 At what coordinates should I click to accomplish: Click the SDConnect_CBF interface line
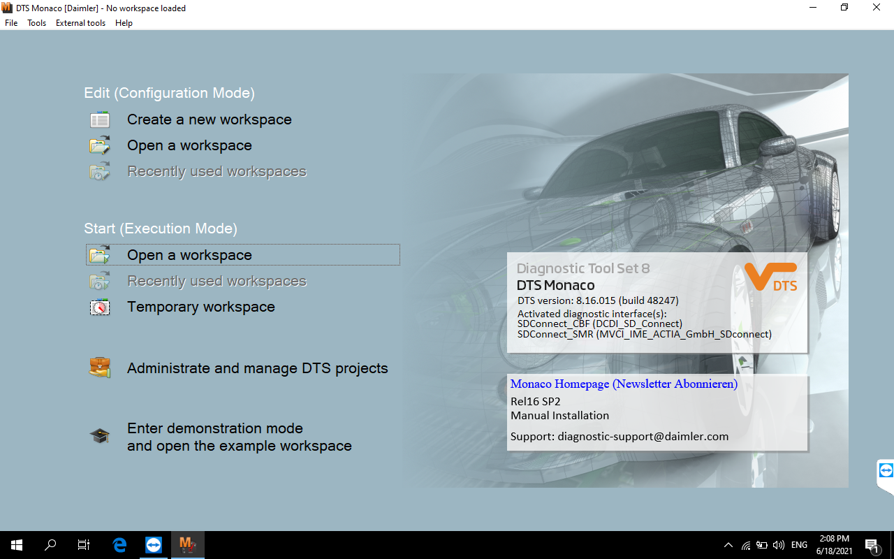click(x=600, y=324)
